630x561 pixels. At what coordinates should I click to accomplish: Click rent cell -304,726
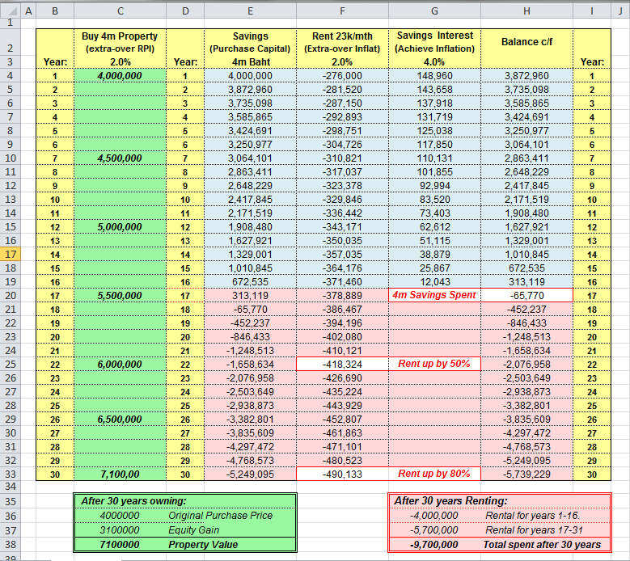tap(342, 145)
